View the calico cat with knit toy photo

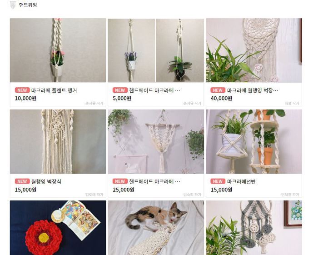(156, 228)
